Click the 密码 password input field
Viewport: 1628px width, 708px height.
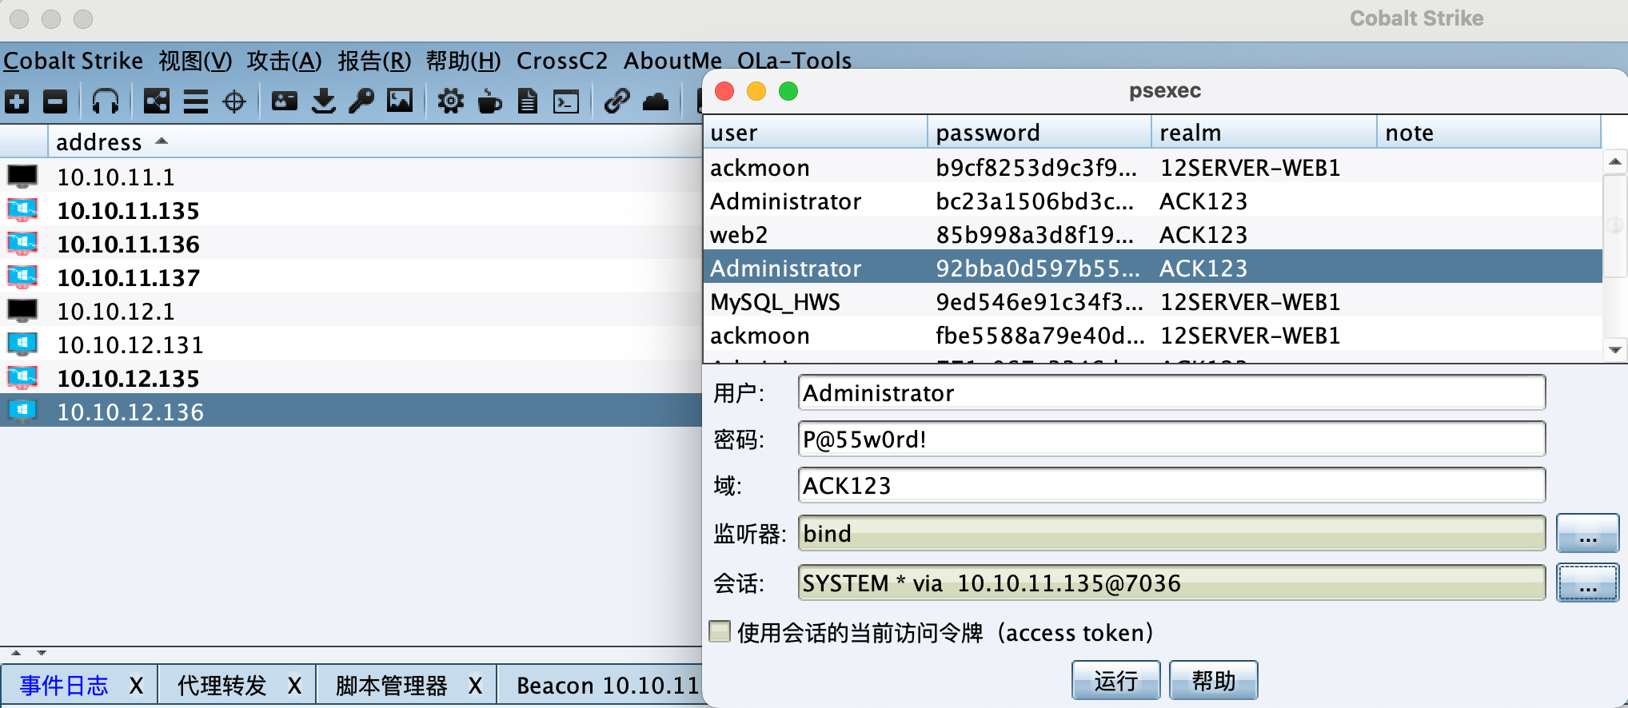(1171, 440)
